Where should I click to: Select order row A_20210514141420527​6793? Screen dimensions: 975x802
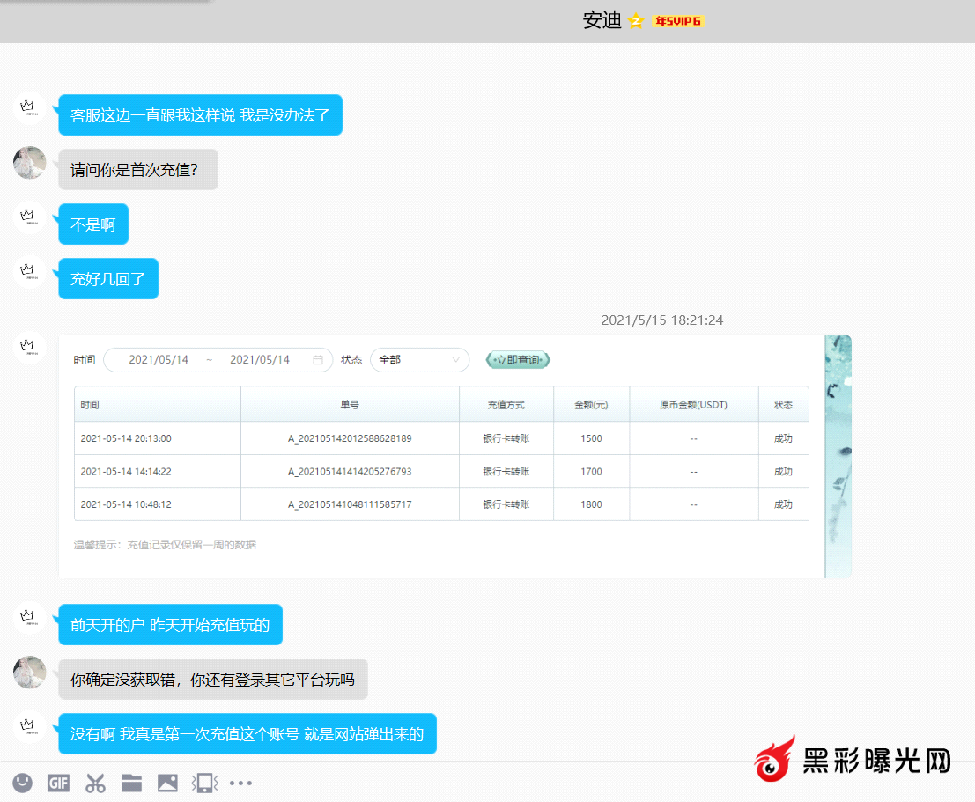click(350, 472)
